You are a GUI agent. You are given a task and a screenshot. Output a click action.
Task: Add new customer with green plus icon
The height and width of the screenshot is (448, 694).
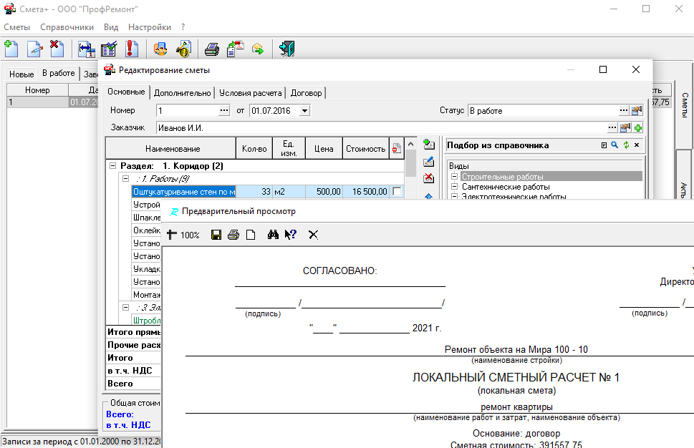pos(637,127)
